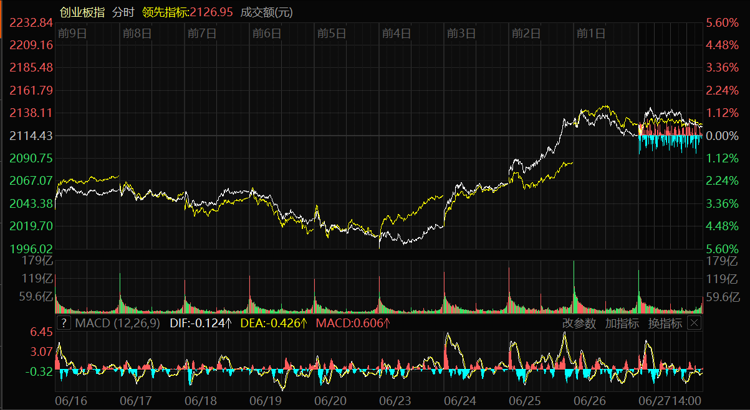Select the 前5日 day marker
The height and width of the screenshot is (410, 750).
coord(331,34)
